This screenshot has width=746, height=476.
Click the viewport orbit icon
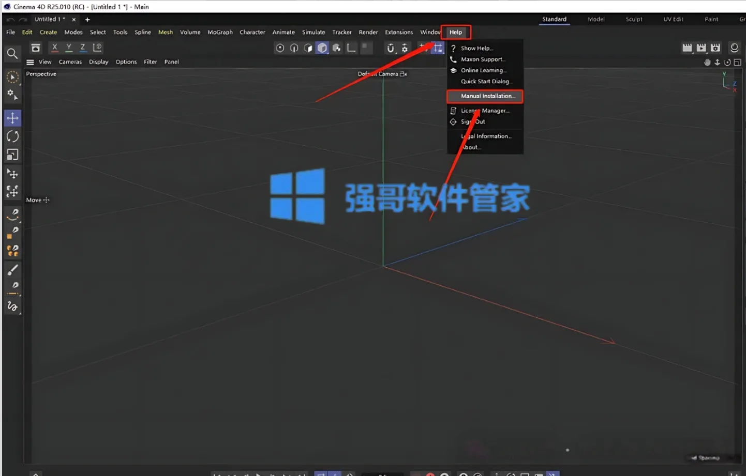coord(727,63)
